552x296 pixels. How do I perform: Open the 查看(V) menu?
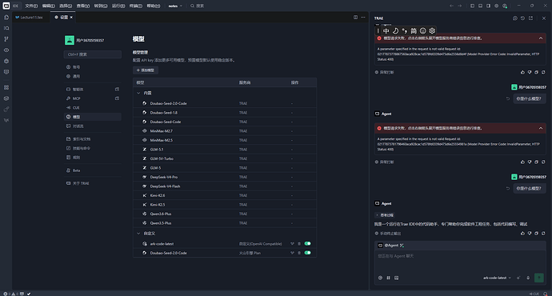pos(83,6)
